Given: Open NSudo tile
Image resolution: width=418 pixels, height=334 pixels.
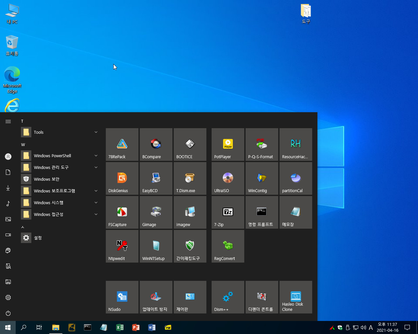Looking at the screenshot, I should pos(122,297).
